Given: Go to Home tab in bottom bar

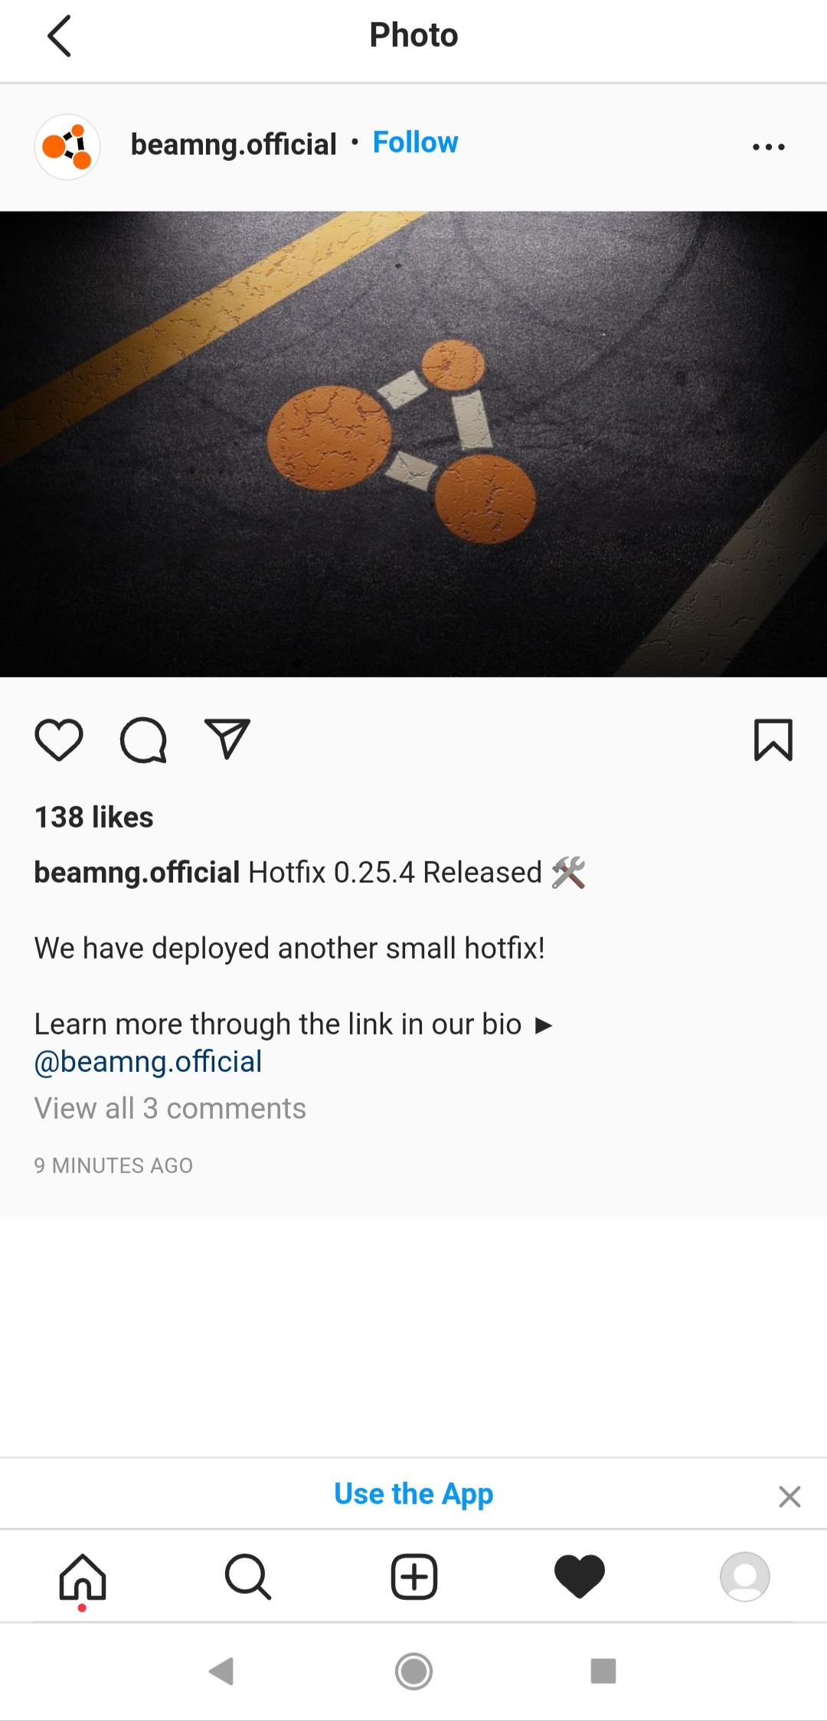Looking at the screenshot, I should (x=83, y=1578).
